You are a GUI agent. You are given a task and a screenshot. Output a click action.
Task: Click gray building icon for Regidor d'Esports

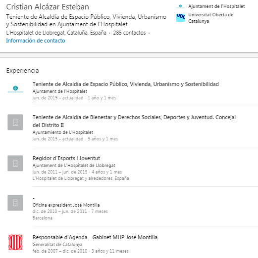(x=15, y=163)
